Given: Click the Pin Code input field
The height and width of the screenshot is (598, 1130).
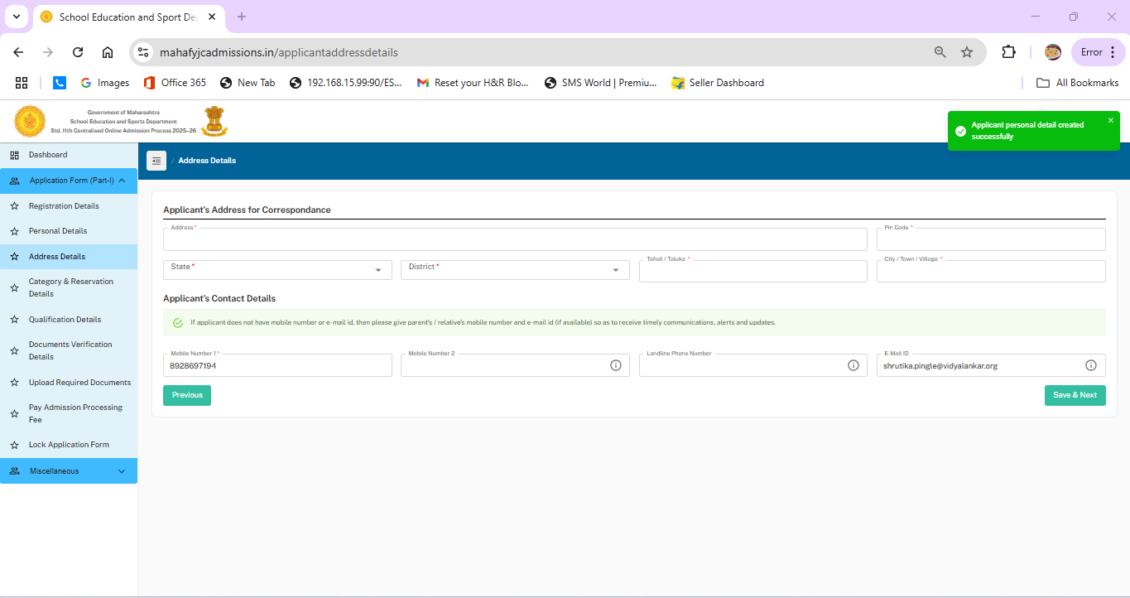Looking at the screenshot, I should click(x=991, y=239).
